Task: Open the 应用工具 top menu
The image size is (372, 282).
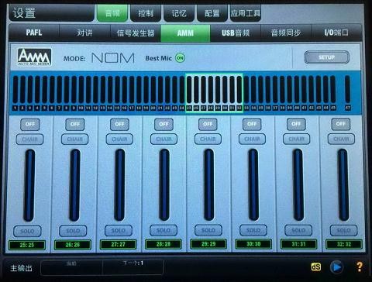Action: coord(246,13)
